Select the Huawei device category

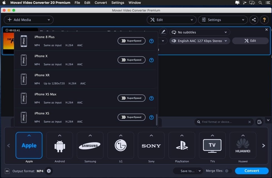[x=243, y=145]
